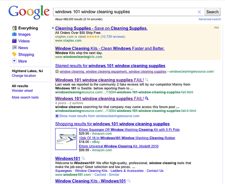Switch to Shopping results

pos(26,54)
